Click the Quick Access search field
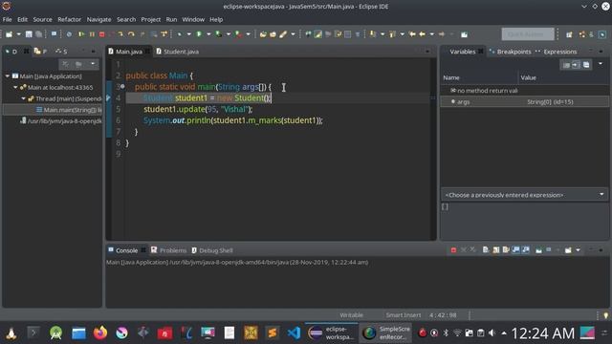The height and width of the screenshot is (344, 612). coord(527,34)
